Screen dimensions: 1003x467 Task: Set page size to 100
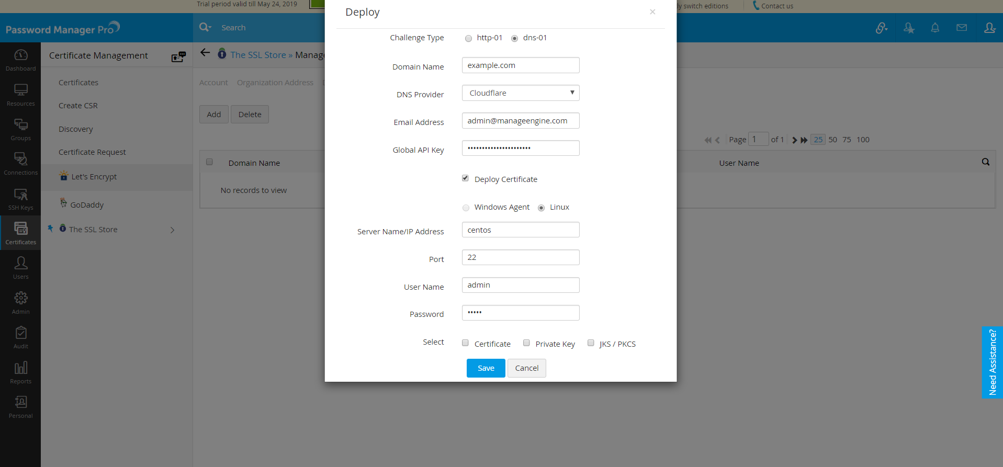pyautogui.click(x=863, y=140)
